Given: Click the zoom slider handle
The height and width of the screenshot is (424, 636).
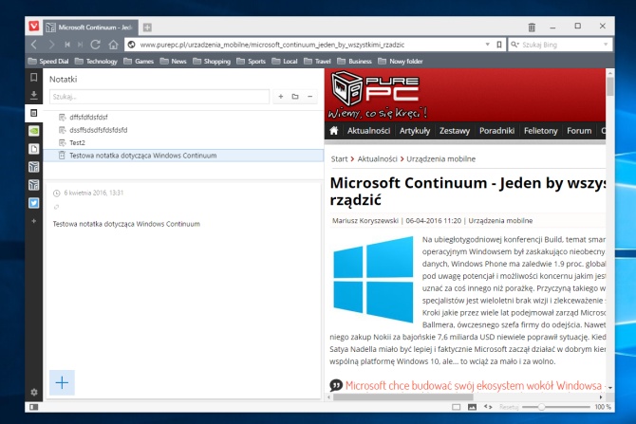Looking at the screenshot, I should click(541, 407).
